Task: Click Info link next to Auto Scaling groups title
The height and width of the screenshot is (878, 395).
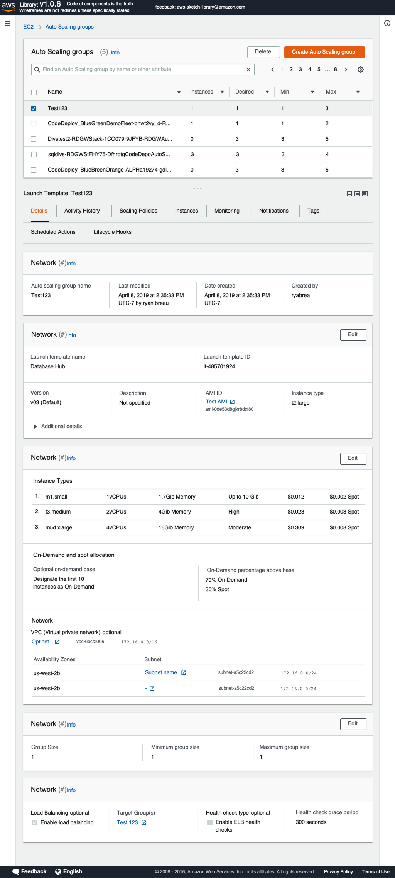Action: coord(115,53)
